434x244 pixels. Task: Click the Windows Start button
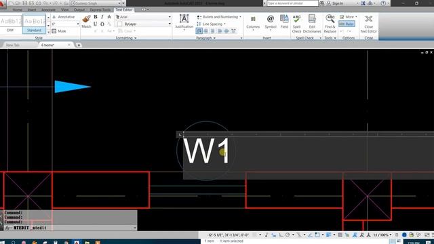3,243
